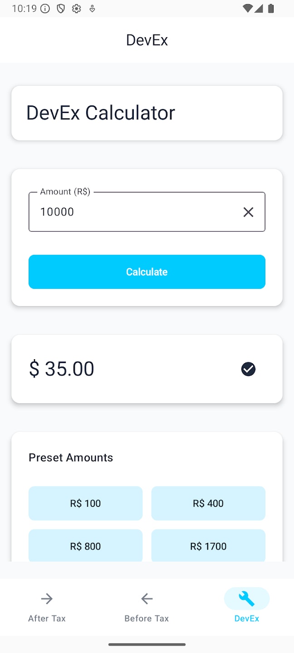This screenshot has height=653, width=294.
Task: Tap the Wi-Fi signal icon
Action: point(248,8)
